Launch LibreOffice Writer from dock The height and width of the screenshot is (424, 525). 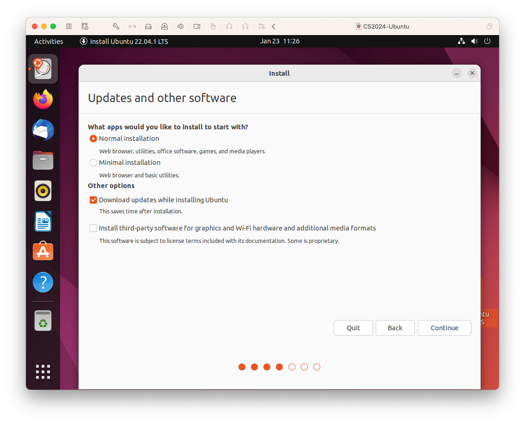point(43,221)
